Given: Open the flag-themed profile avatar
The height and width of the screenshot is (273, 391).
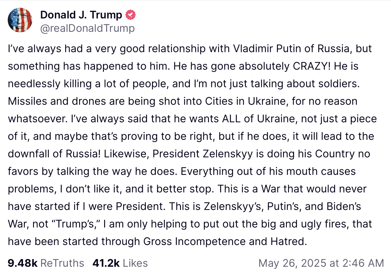Looking at the screenshot, I should point(20,20).
